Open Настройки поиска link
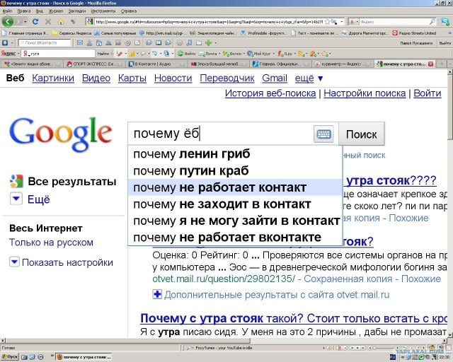 click(x=365, y=93)
